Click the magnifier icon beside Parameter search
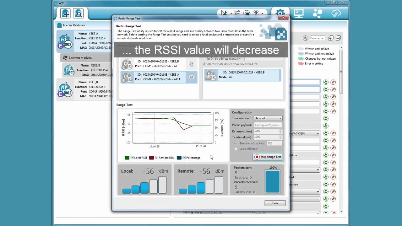 pos(306,38)
